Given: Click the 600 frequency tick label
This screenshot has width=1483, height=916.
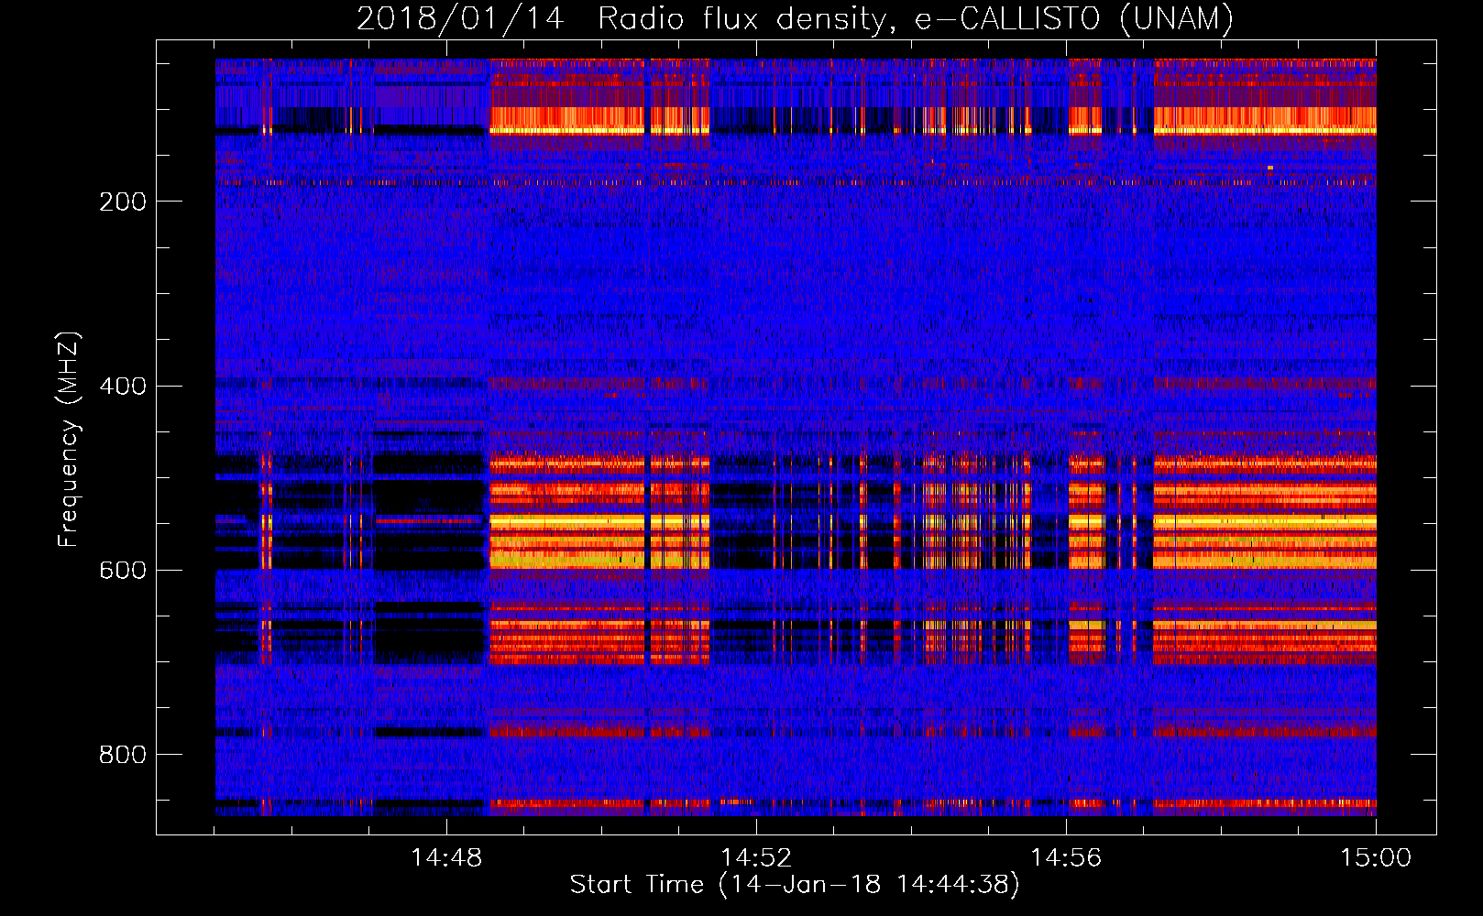Looking at the screenshot, I should (x=123, y=570).
